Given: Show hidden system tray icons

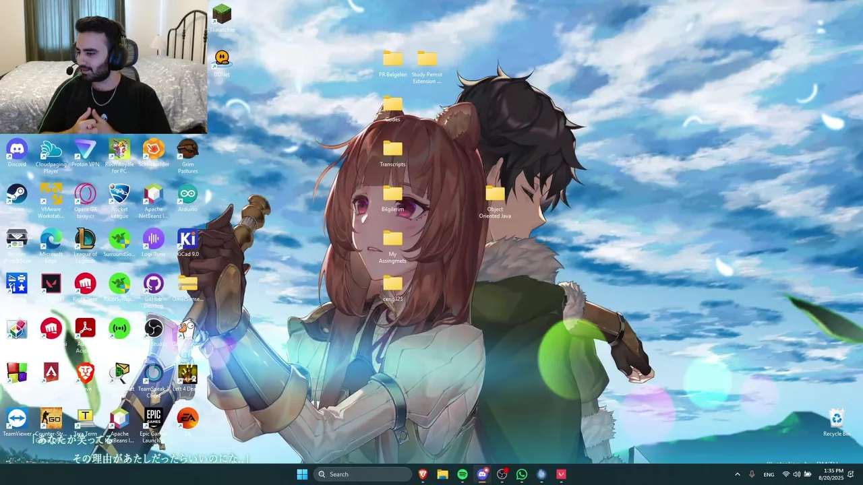Looking at the screenshot, I should click(x=737, y=474).
